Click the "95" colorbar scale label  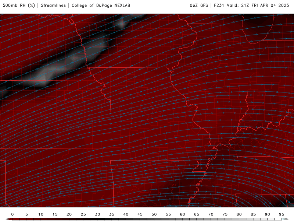pos(282,214)
